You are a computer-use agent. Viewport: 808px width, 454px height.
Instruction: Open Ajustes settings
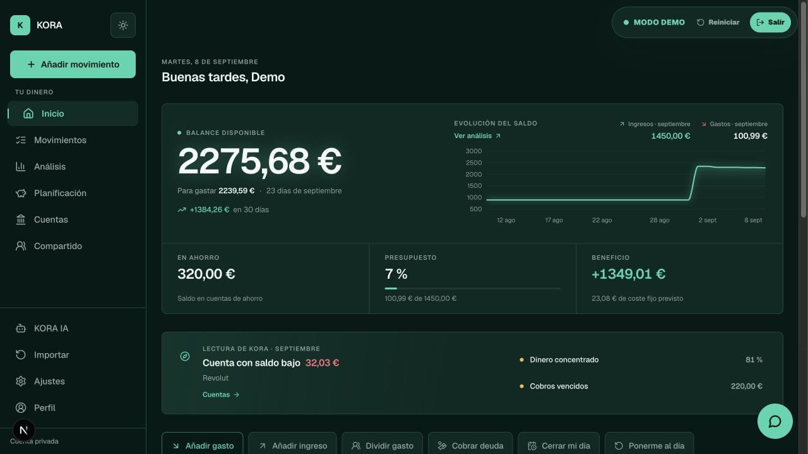coord(73,381)
